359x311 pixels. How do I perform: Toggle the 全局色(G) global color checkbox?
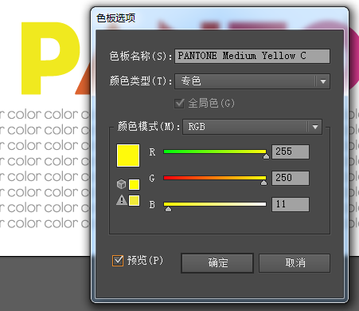(x=179, y=103)
